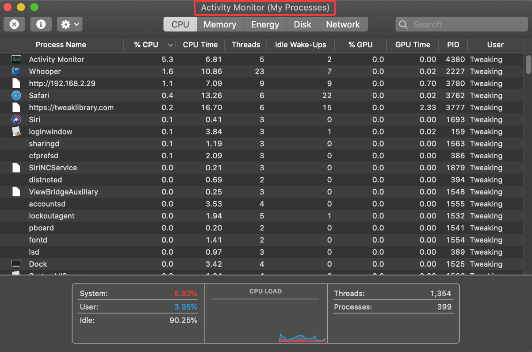The width and height of the screenshot is (532, 352).
Task: Click PID 2227 in Whooper row
Action: tap(455, 71)
